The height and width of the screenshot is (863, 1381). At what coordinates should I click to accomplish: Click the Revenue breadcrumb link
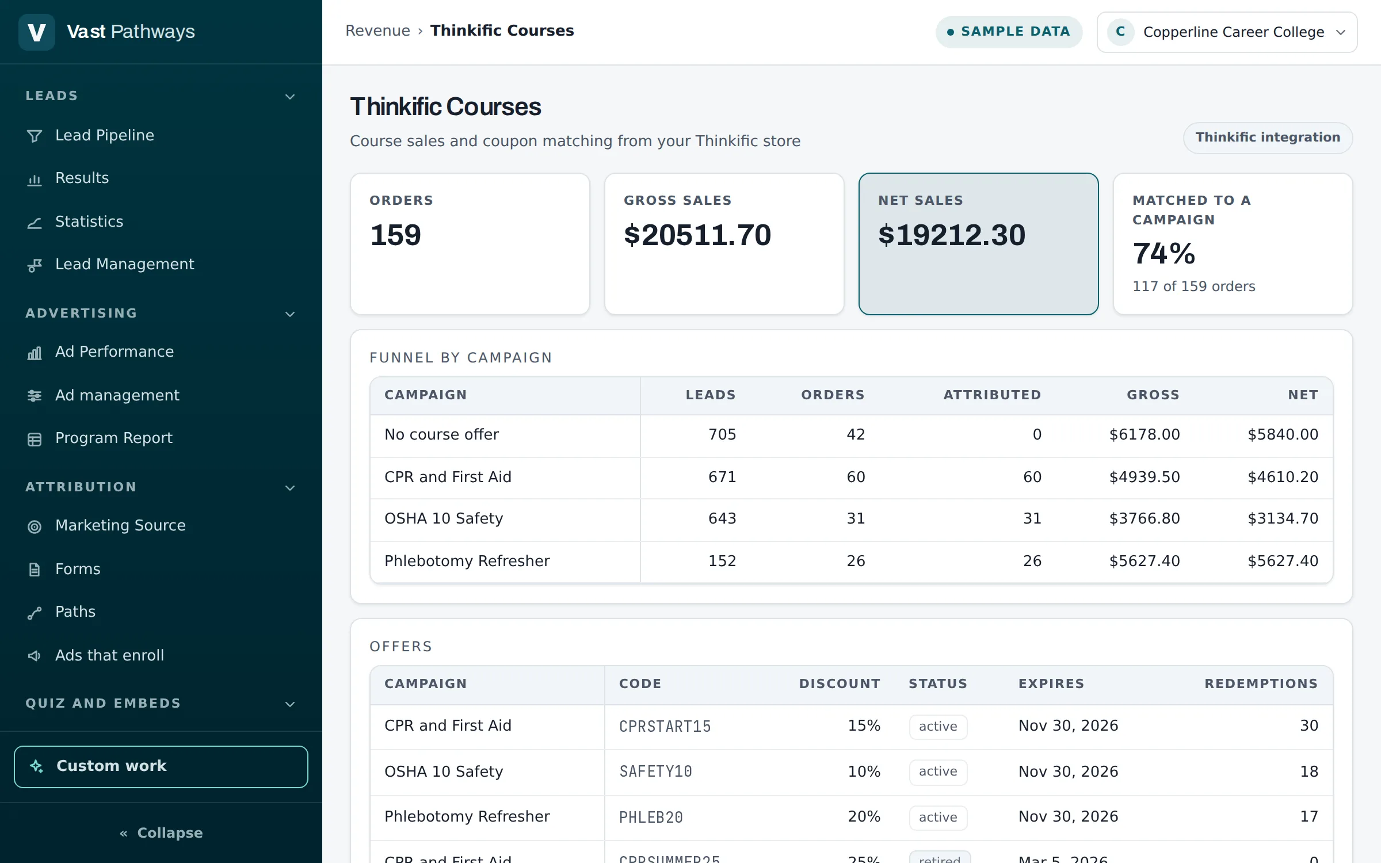[377, 30]
